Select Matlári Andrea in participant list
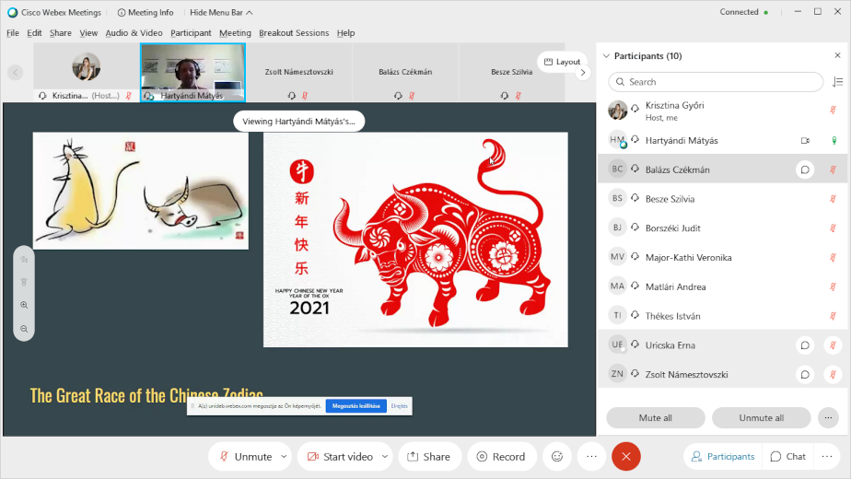This screenshot has height=479, width=851. point(724,286)
